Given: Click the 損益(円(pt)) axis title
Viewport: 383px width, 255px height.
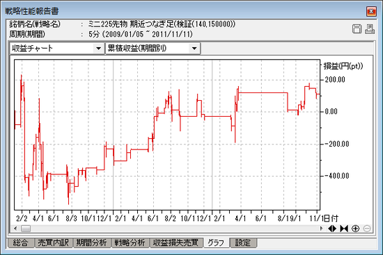Looking at the screenshot, I should pos(343,66).
